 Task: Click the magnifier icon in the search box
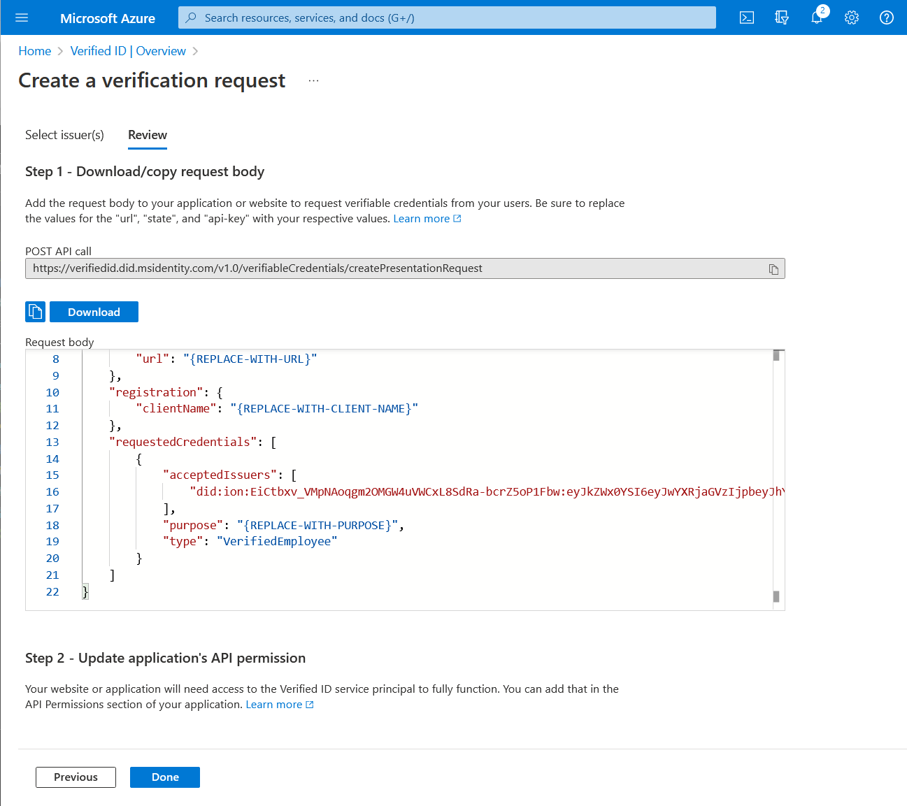(191, 17)
